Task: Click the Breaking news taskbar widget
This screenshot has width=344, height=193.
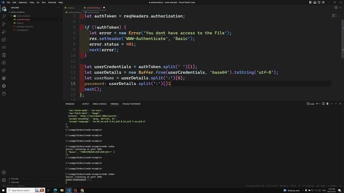Action: point(291,190)
